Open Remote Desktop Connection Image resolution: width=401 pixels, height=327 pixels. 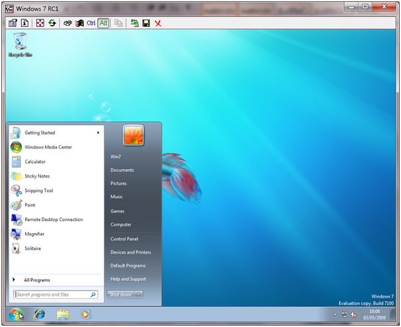pyautogui.click(x=56, y=220)
